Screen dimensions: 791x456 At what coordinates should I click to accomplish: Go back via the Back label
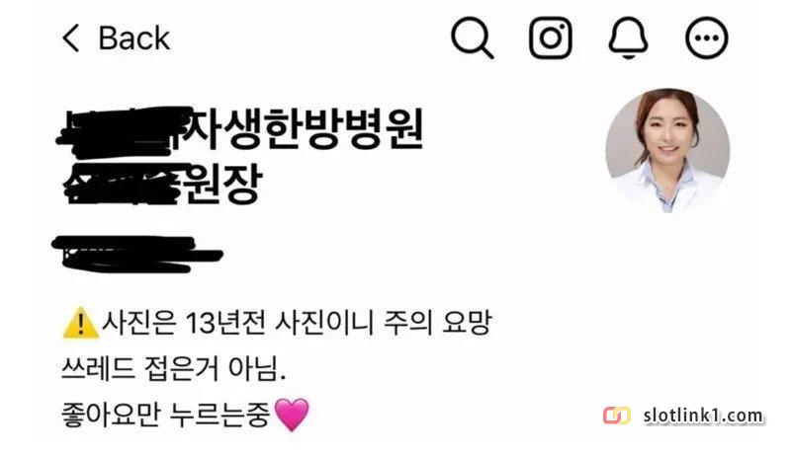tap(134, 38)
